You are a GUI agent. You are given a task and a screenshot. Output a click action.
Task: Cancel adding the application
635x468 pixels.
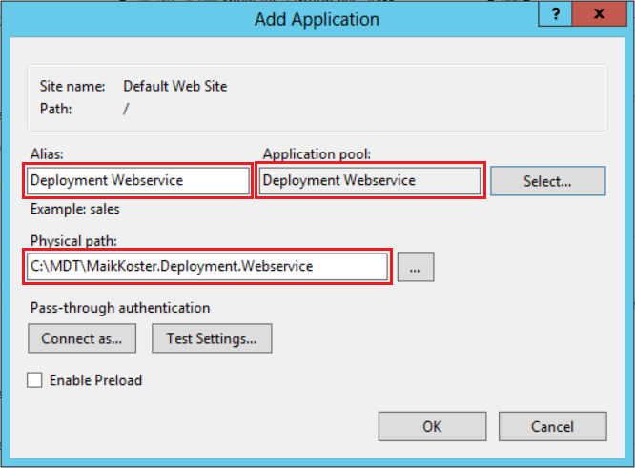pyautogui.click(x=552, y=425)
